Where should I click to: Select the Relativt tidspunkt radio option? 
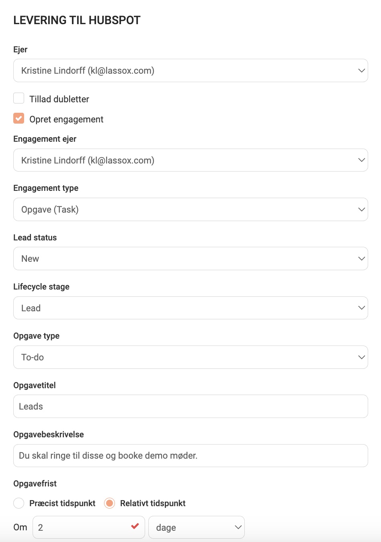[x=109, y=503]
